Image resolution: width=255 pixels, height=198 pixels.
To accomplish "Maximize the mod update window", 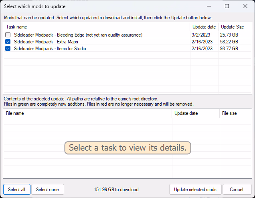I will [227, 6].
